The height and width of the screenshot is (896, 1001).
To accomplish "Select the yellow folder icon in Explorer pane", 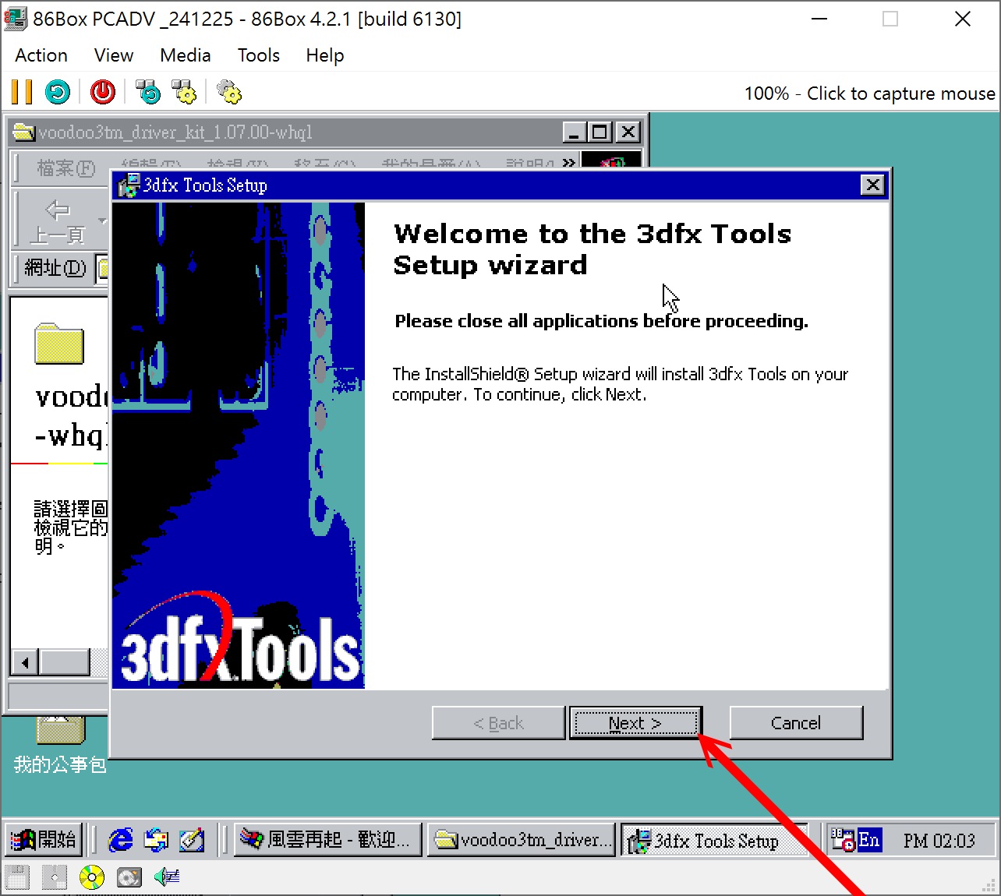I will (59, 344).
